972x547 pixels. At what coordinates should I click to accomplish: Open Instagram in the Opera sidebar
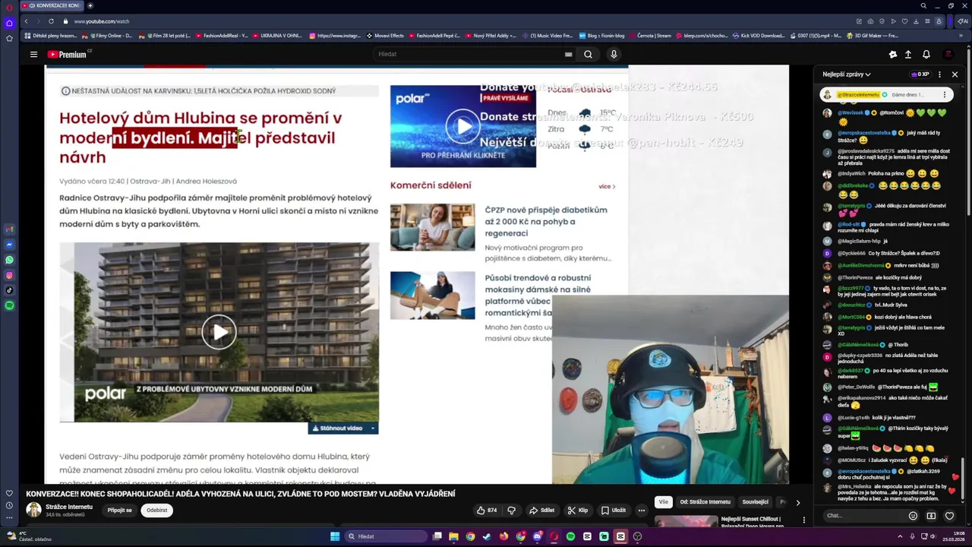(x=9, y=275)
